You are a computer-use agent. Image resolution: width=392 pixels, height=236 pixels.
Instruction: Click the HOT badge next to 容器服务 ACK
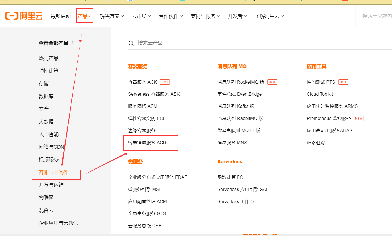[165, 82]
